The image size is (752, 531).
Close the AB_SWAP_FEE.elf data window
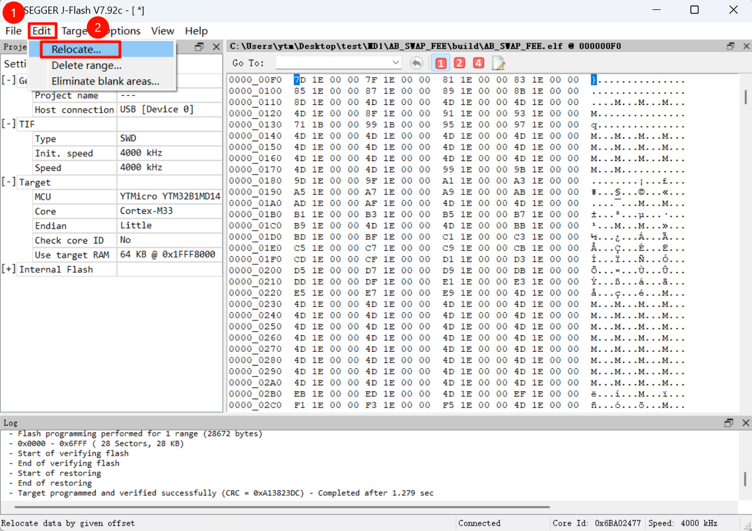coord(746,46)
